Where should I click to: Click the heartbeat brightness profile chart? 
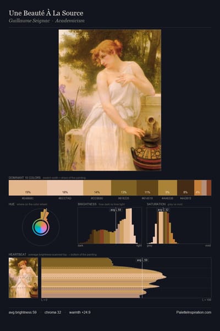point(127,278)
